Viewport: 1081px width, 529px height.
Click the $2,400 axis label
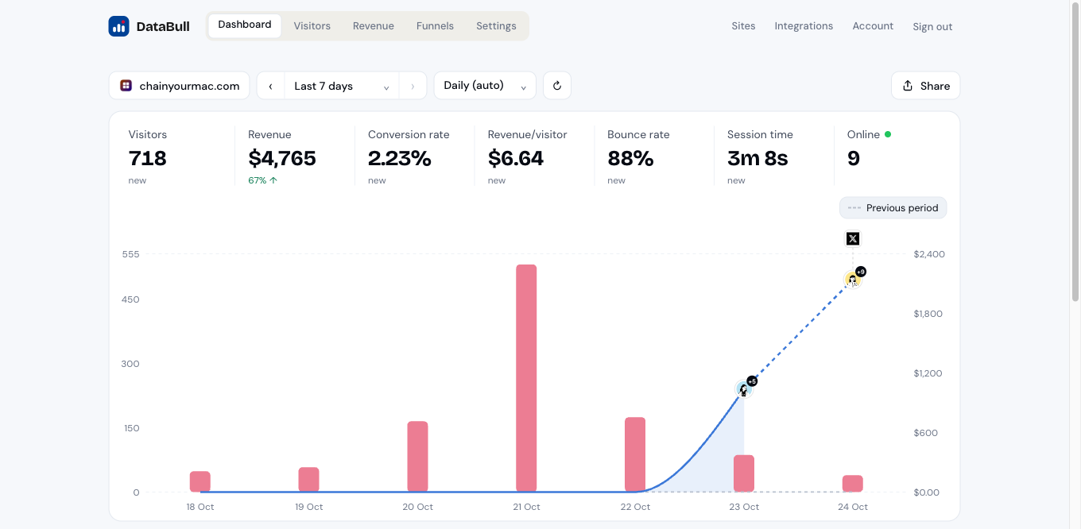pos(929,254)
